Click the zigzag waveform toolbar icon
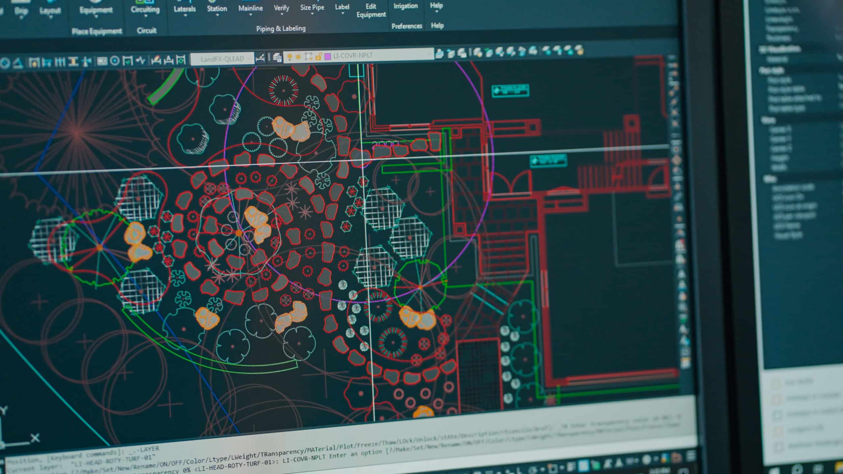Screen dimensions: 843x474 (x=141, y=61)
